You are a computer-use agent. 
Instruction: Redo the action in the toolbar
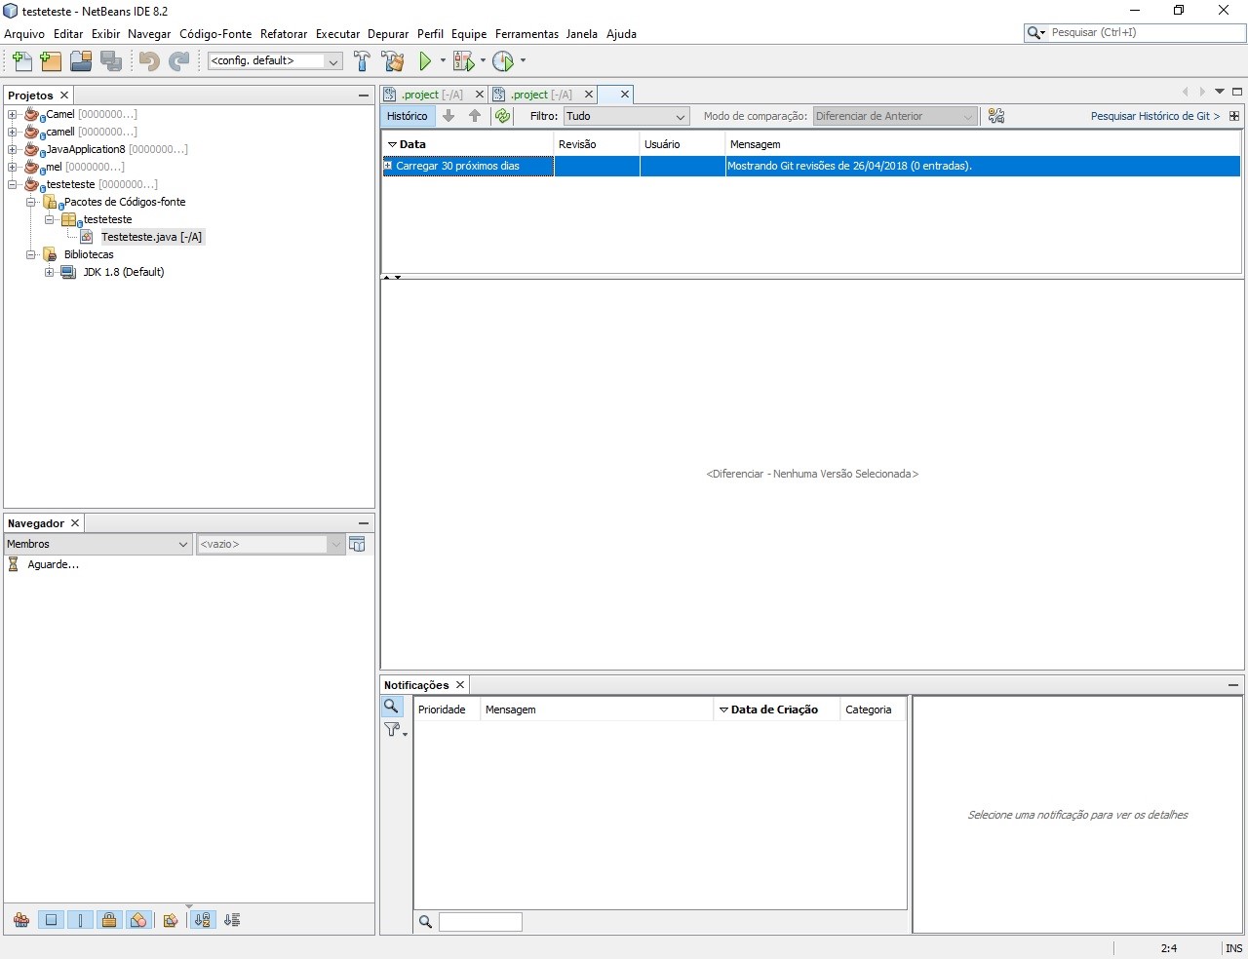[179, 61]
